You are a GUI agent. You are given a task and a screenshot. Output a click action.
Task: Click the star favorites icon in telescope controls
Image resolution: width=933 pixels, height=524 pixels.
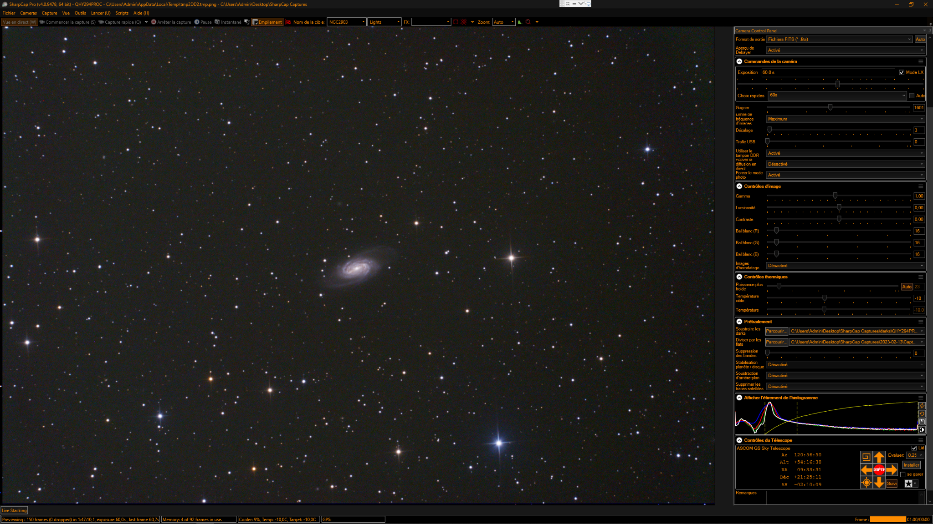(908, 484)
